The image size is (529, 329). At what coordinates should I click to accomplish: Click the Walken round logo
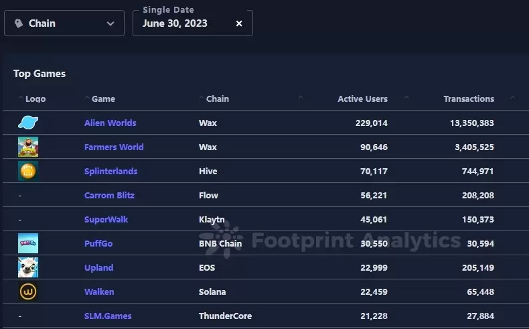[28, 291]
